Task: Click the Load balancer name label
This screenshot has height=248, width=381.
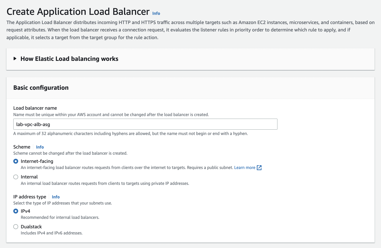Action: (35, 108)
